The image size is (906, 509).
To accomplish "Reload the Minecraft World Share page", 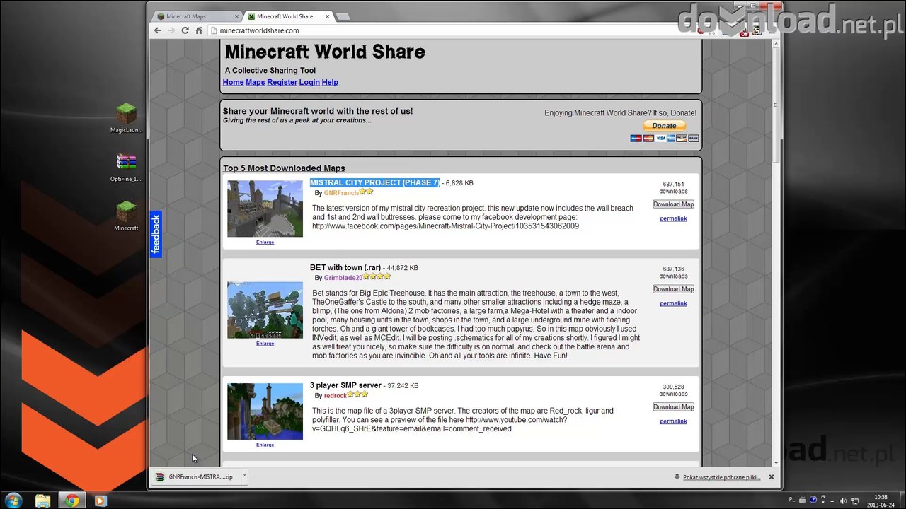I will [185, 30].
